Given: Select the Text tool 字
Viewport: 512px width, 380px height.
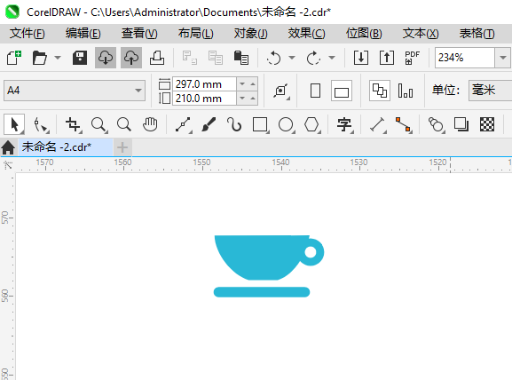Looking at the screenshot, I should pyautogui.click(x=345, y=125).
